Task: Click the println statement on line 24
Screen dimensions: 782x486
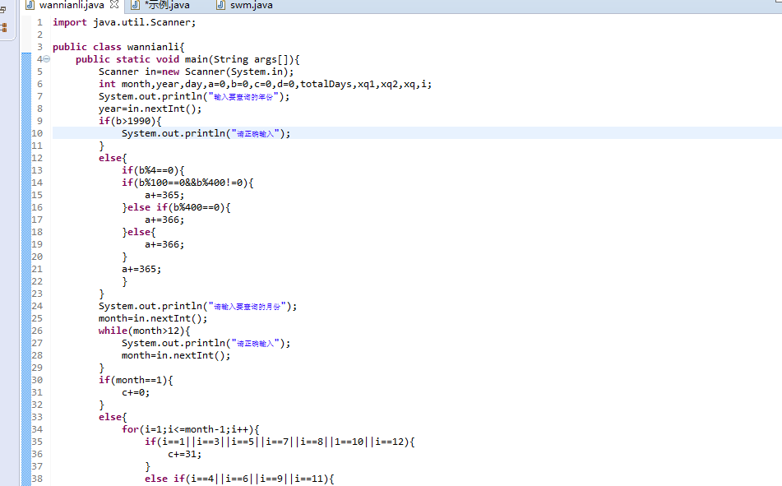Action: 197,306
